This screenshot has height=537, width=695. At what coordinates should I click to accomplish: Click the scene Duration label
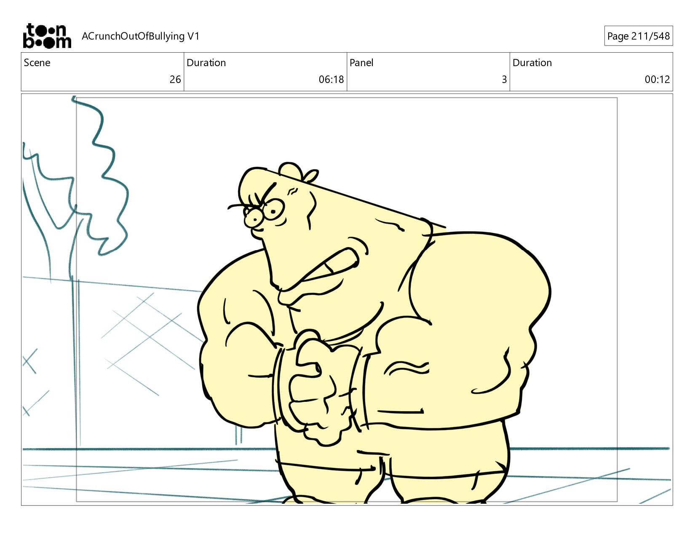206,63
